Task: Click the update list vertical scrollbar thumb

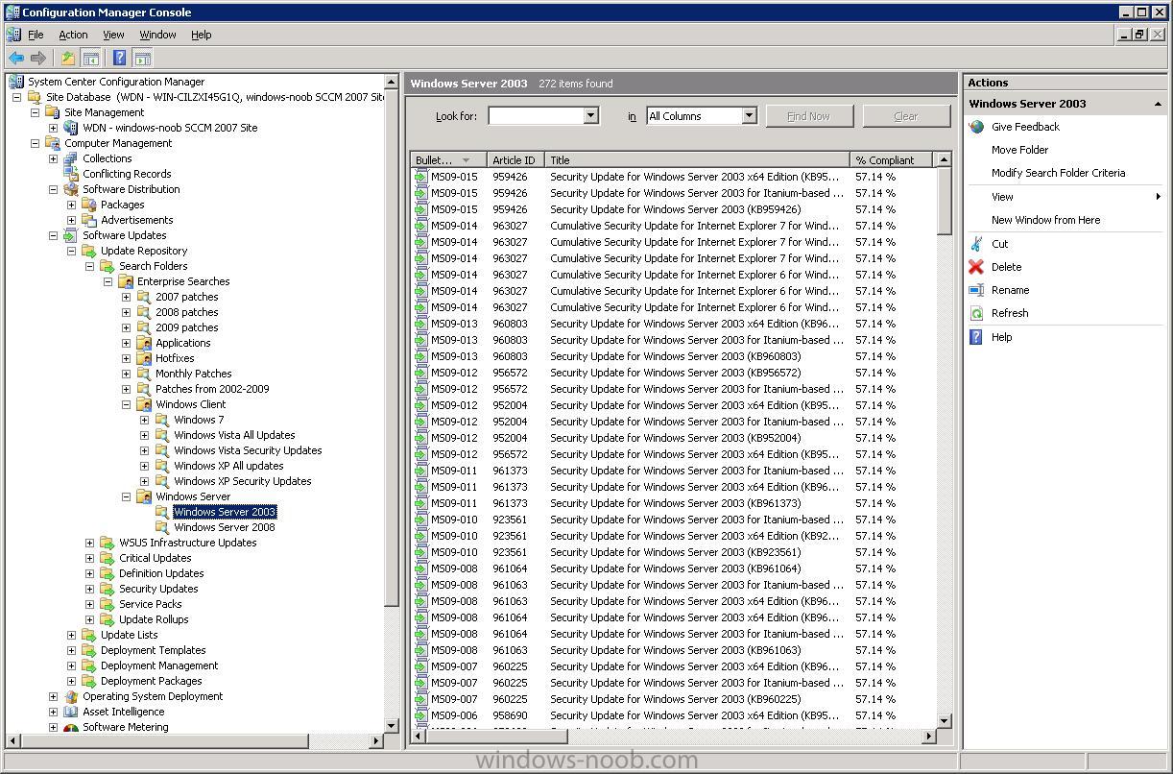Action: 944,200
